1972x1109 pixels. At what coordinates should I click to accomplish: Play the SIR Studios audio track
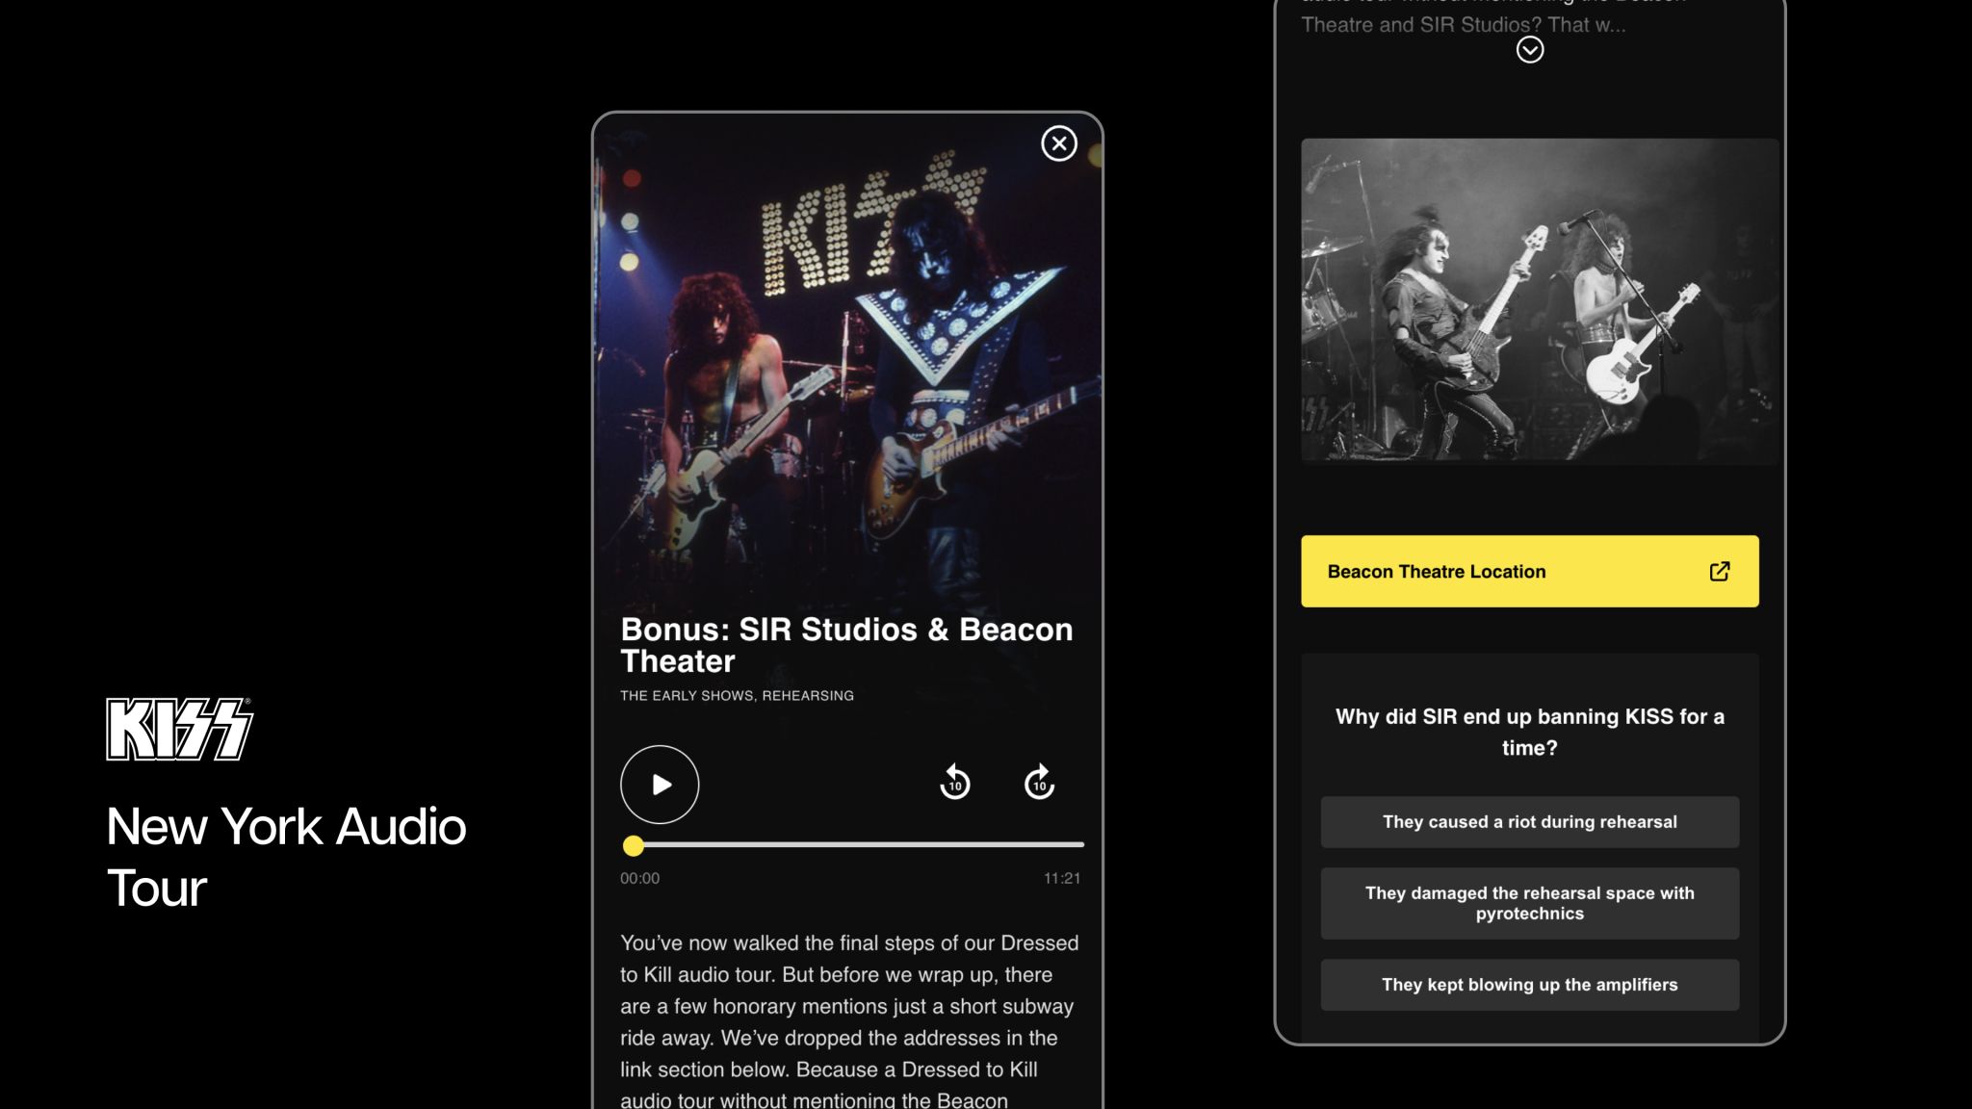pos(660,785)
